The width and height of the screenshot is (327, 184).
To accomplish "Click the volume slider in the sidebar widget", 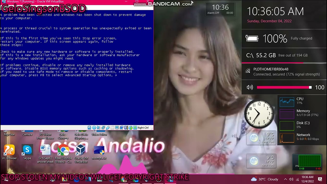I will pos(284,87).
